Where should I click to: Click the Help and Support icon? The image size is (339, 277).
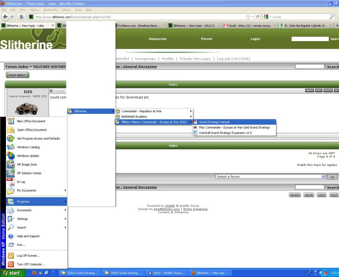click(x=11, y=236)
